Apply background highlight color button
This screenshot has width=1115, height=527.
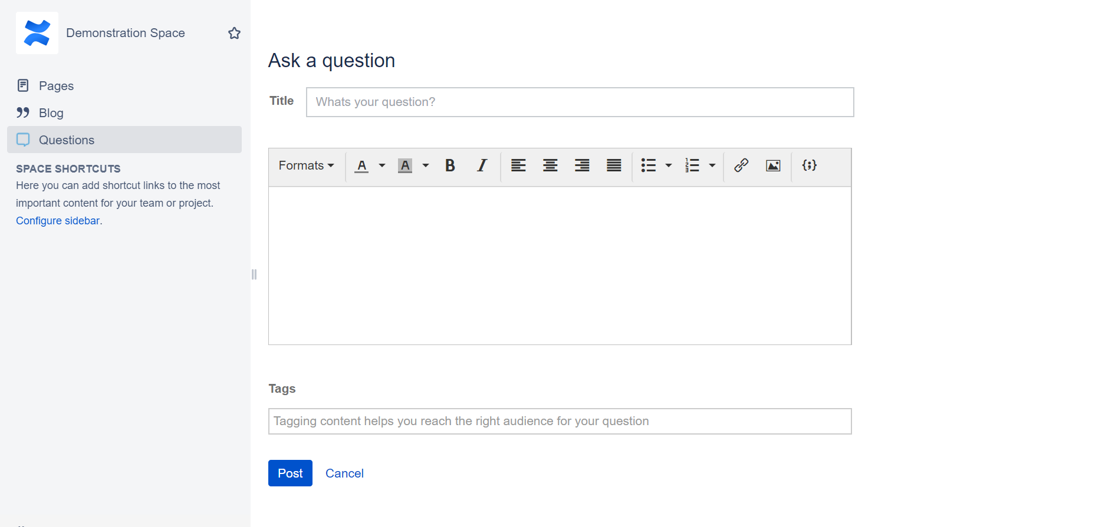(x=405, y=165)
